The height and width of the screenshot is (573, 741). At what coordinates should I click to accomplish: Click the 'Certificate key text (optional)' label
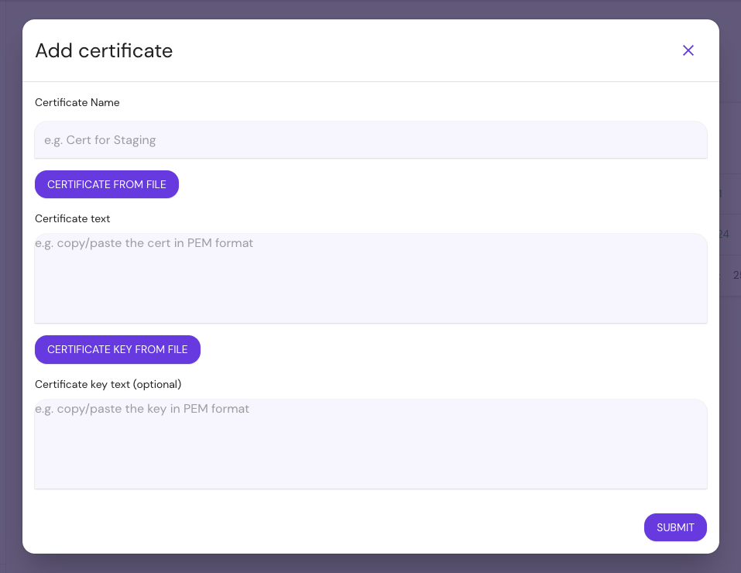(108, 384)
